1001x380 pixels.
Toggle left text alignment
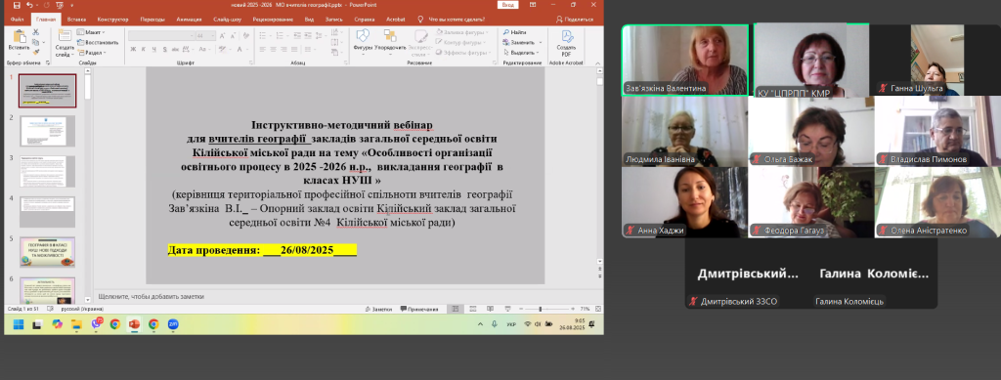pos(262,49)
